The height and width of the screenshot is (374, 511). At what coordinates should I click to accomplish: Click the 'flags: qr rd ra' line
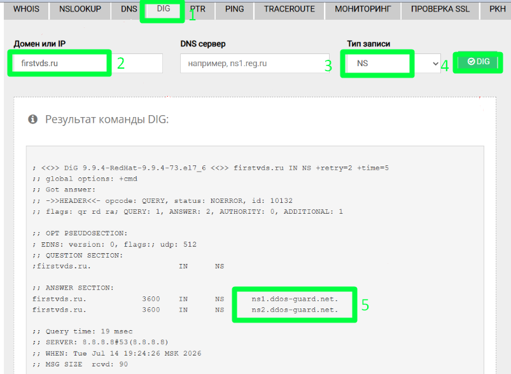click(x=187, y=211)
